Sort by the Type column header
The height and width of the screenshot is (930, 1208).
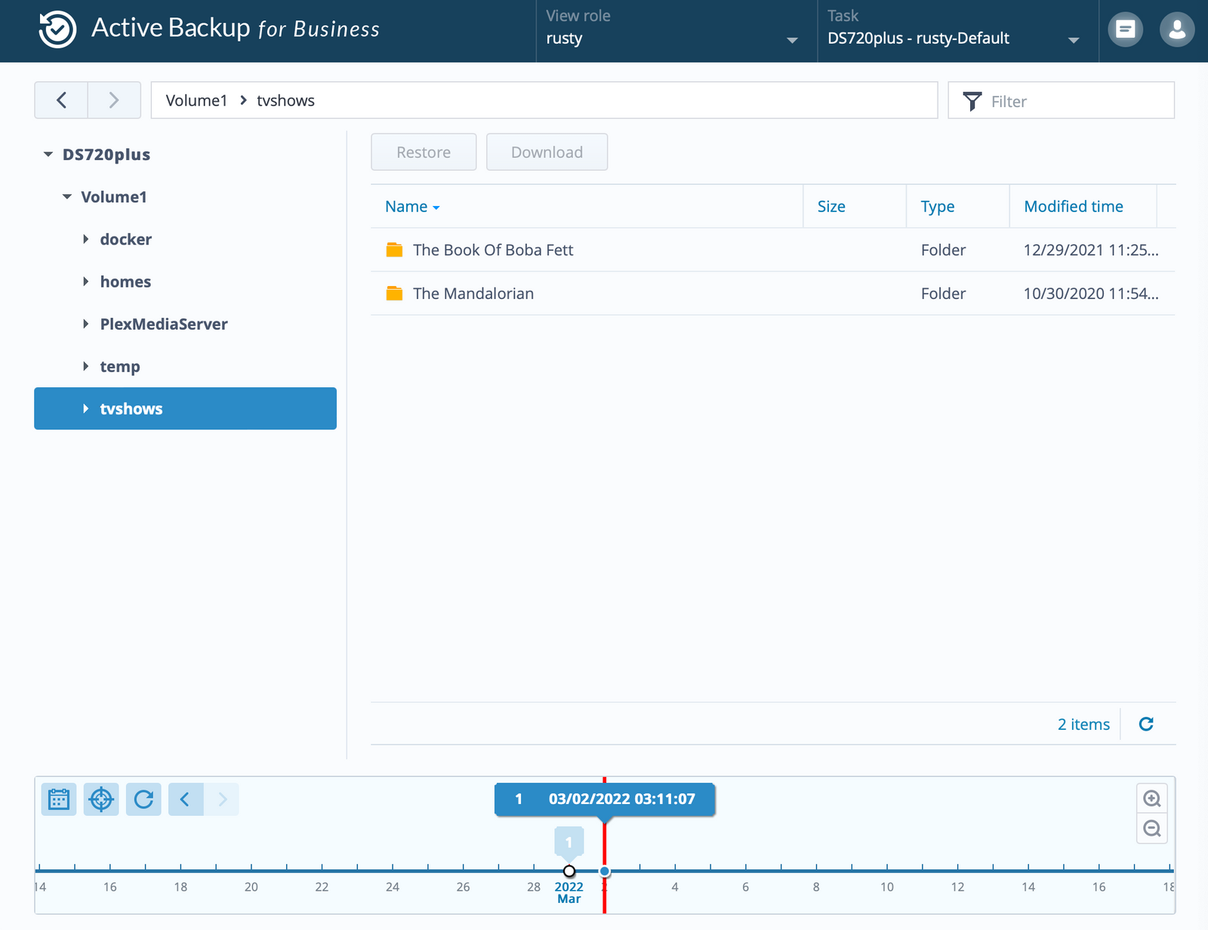pos(958,206)
